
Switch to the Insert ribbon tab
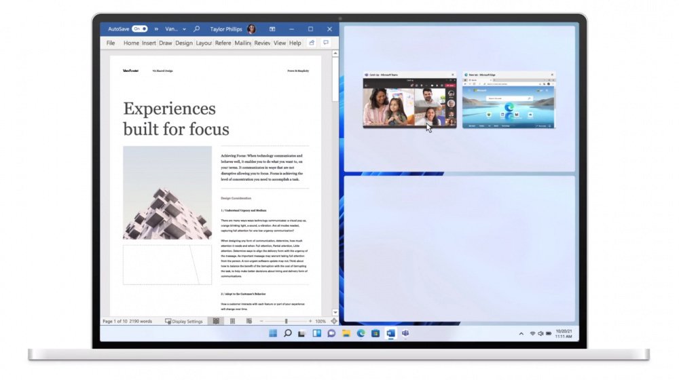point(149,43)
